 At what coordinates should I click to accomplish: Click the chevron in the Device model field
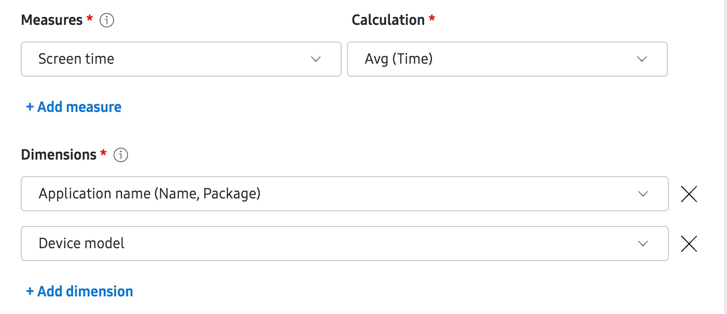[x=642, y=244]
